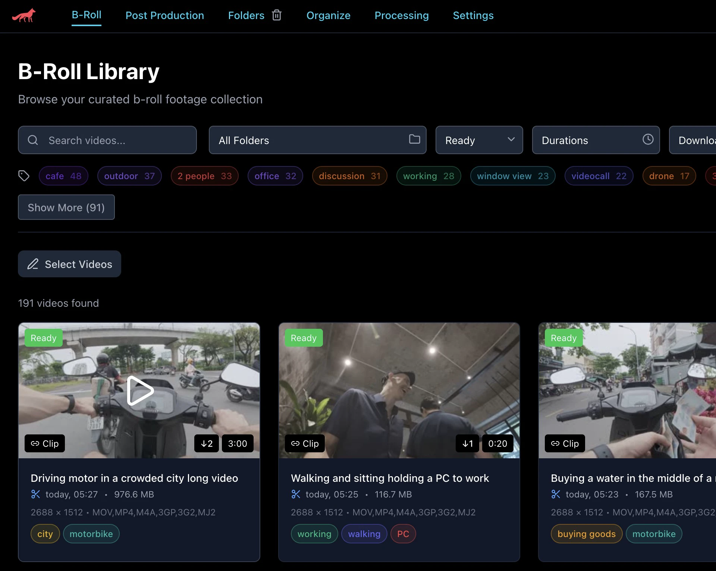Open the Ready status dropdown
This screenshot has width=716, height=571.
(x=479, y=140)
